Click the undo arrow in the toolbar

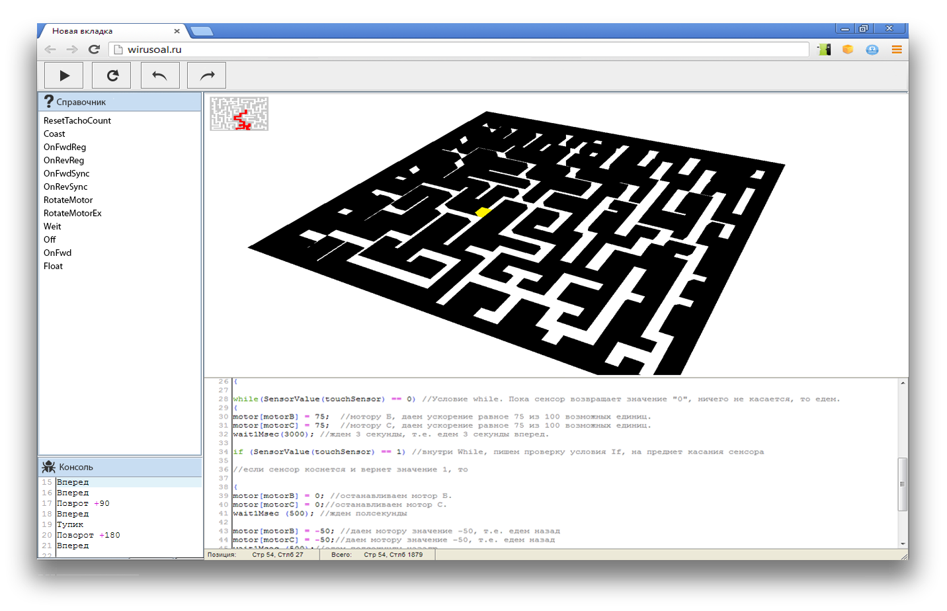coord(159,75)
